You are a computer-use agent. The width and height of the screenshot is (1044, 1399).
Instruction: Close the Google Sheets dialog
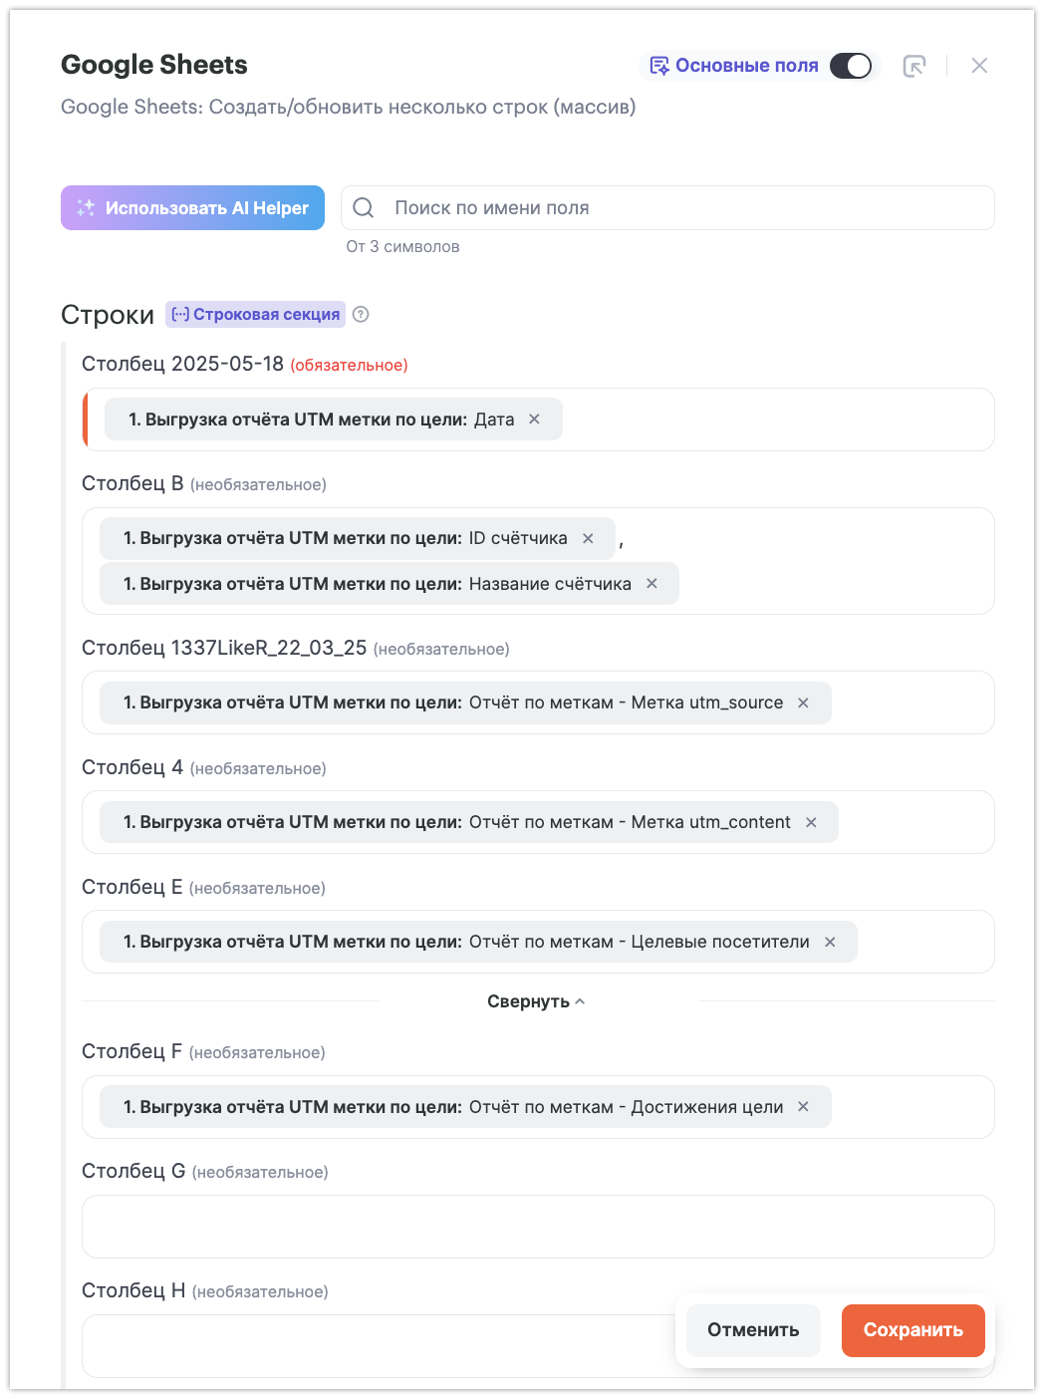(x=979, y=66)
